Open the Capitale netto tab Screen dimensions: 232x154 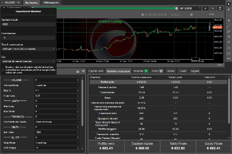96,71
